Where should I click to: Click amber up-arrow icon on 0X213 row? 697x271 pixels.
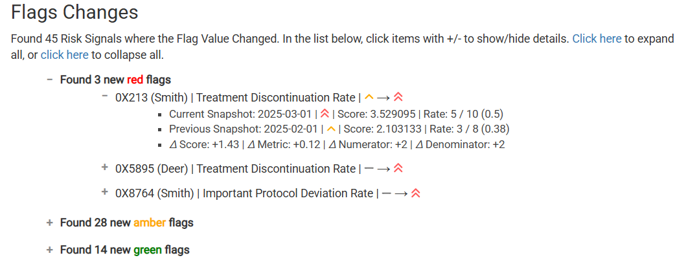tap(369, 96)
